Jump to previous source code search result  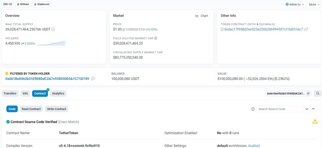313,109
